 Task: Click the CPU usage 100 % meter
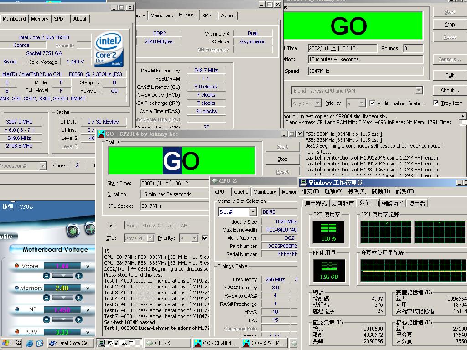(328, 232)
